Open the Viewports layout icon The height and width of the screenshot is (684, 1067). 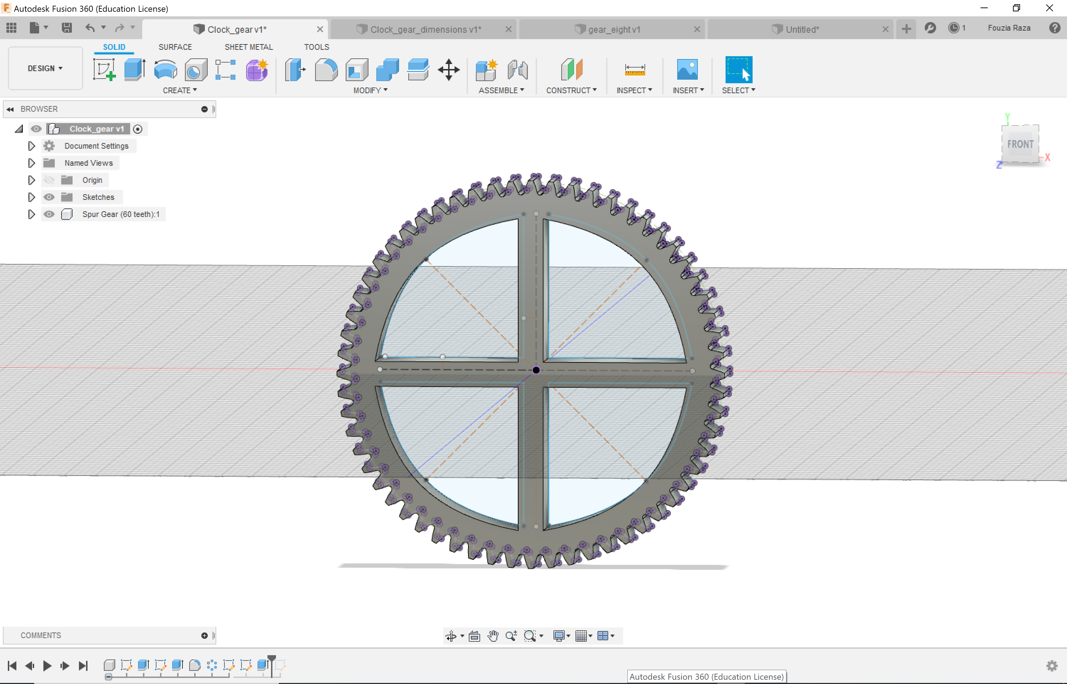pyautogui.click(x=602, y=636)
